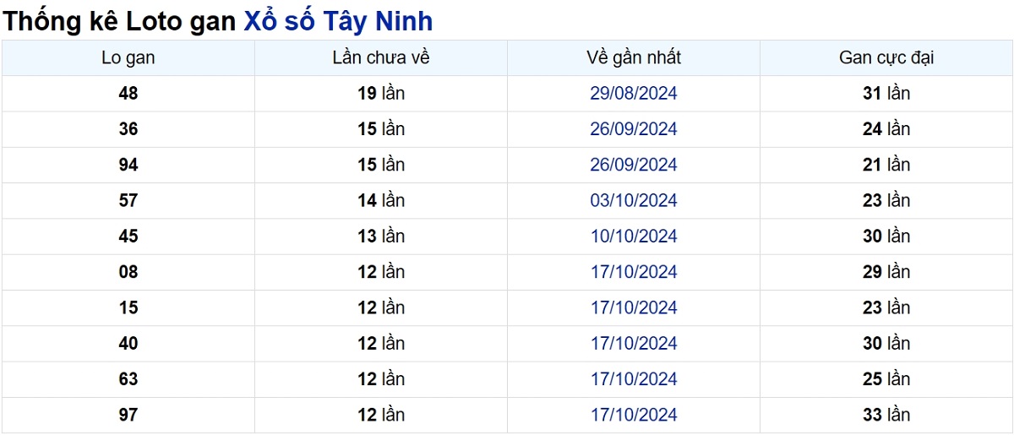
Task: Click '23 lần' in row 15
Action: [886, 308]
